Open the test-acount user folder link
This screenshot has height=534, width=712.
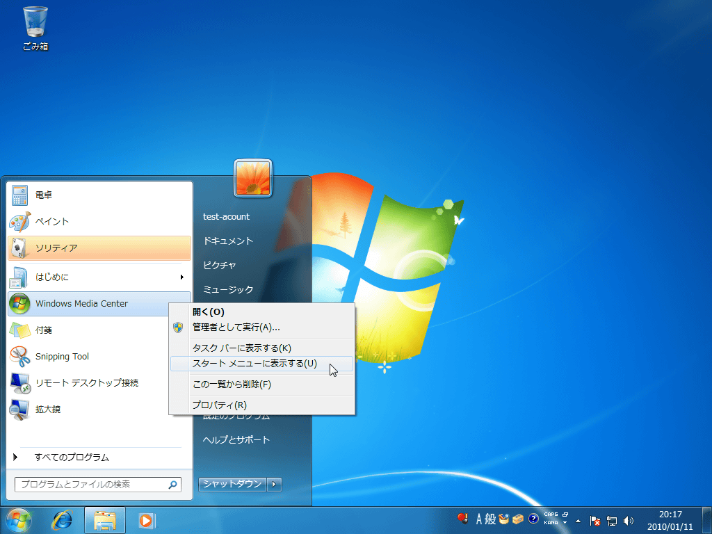click(226, 217)
